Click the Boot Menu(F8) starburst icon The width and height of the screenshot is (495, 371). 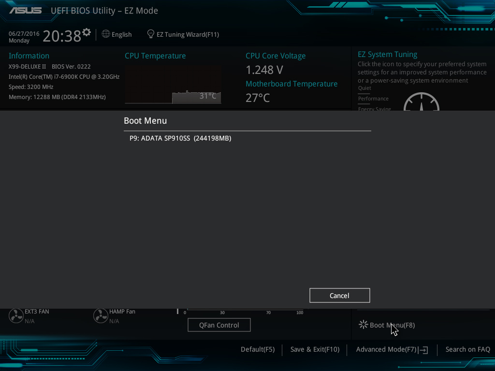(x=363, y=325)
